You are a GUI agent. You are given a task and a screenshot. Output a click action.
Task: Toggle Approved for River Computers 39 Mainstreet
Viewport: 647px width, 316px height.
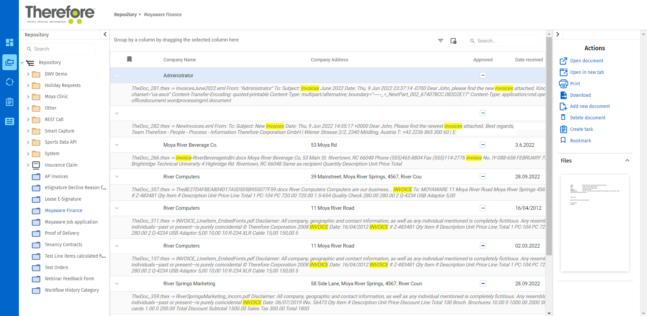[483, 176]
